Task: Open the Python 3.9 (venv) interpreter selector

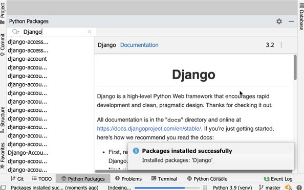Action: click(x=232, y=187)
